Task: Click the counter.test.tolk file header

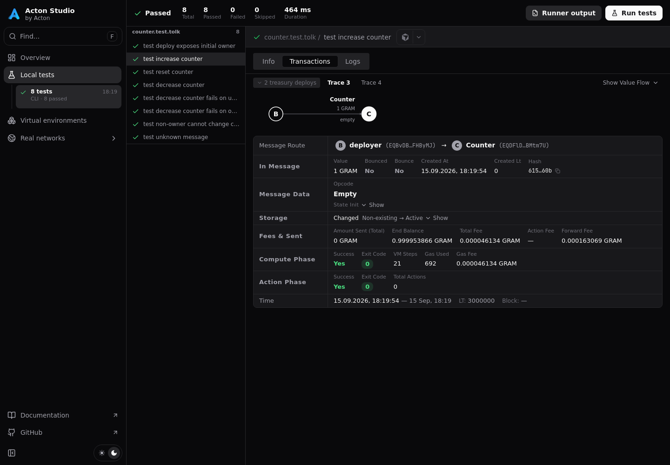Action: point(186,32)
